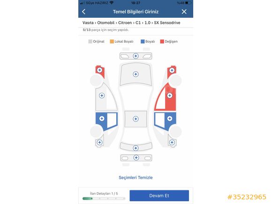Click the Seçimleri Temizle link
The height and width of the screenshot is (204, 272).
tap(136, 177)
